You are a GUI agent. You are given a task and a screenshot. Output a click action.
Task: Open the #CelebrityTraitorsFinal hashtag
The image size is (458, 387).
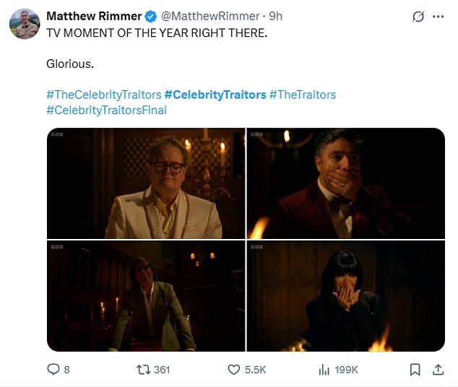106,110
